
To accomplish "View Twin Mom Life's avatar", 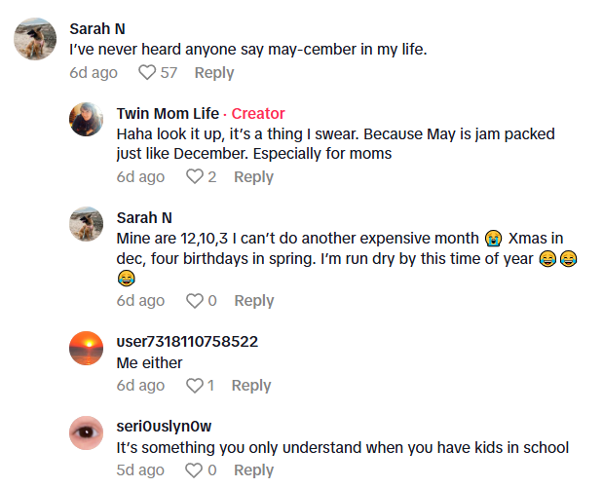I will point(87,120).
